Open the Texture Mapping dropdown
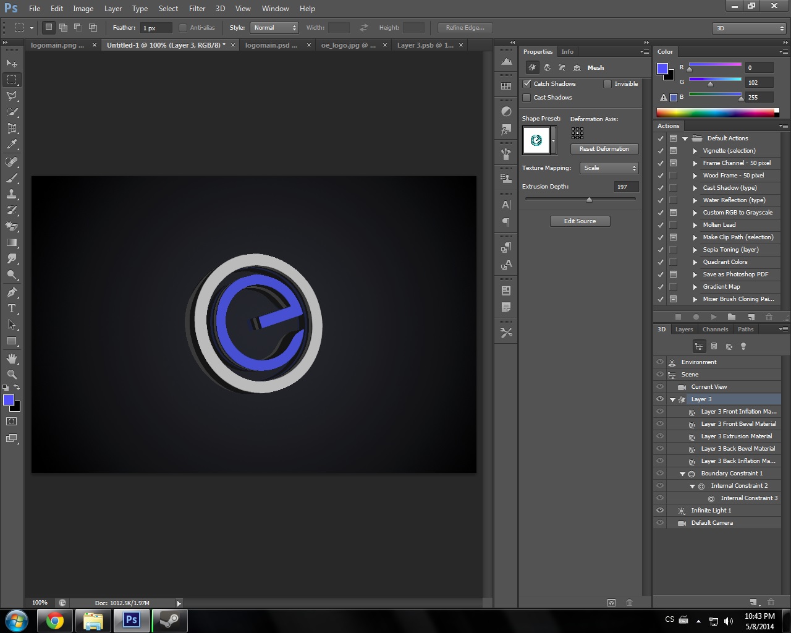The image size is (791, 633). tap(609, 168)
